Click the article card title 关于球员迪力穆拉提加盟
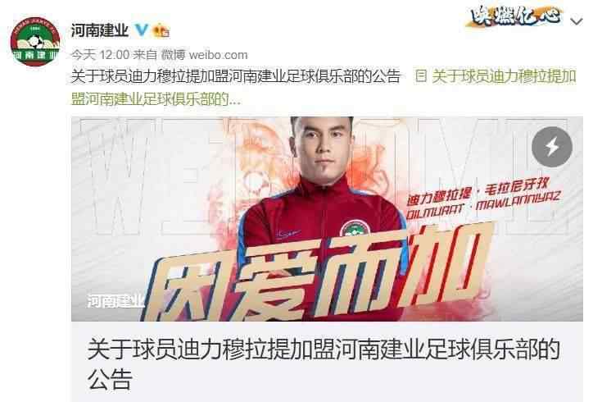The image size is (593, 402). (324, 349)
